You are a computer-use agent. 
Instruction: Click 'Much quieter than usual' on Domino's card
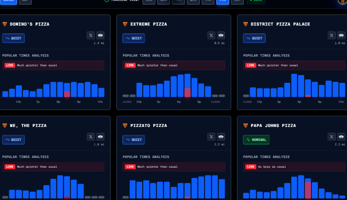[37, 65]
